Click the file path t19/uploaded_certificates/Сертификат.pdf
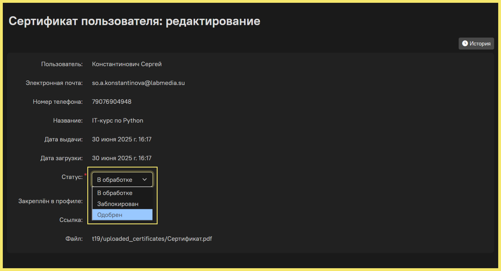 (152, 239)
